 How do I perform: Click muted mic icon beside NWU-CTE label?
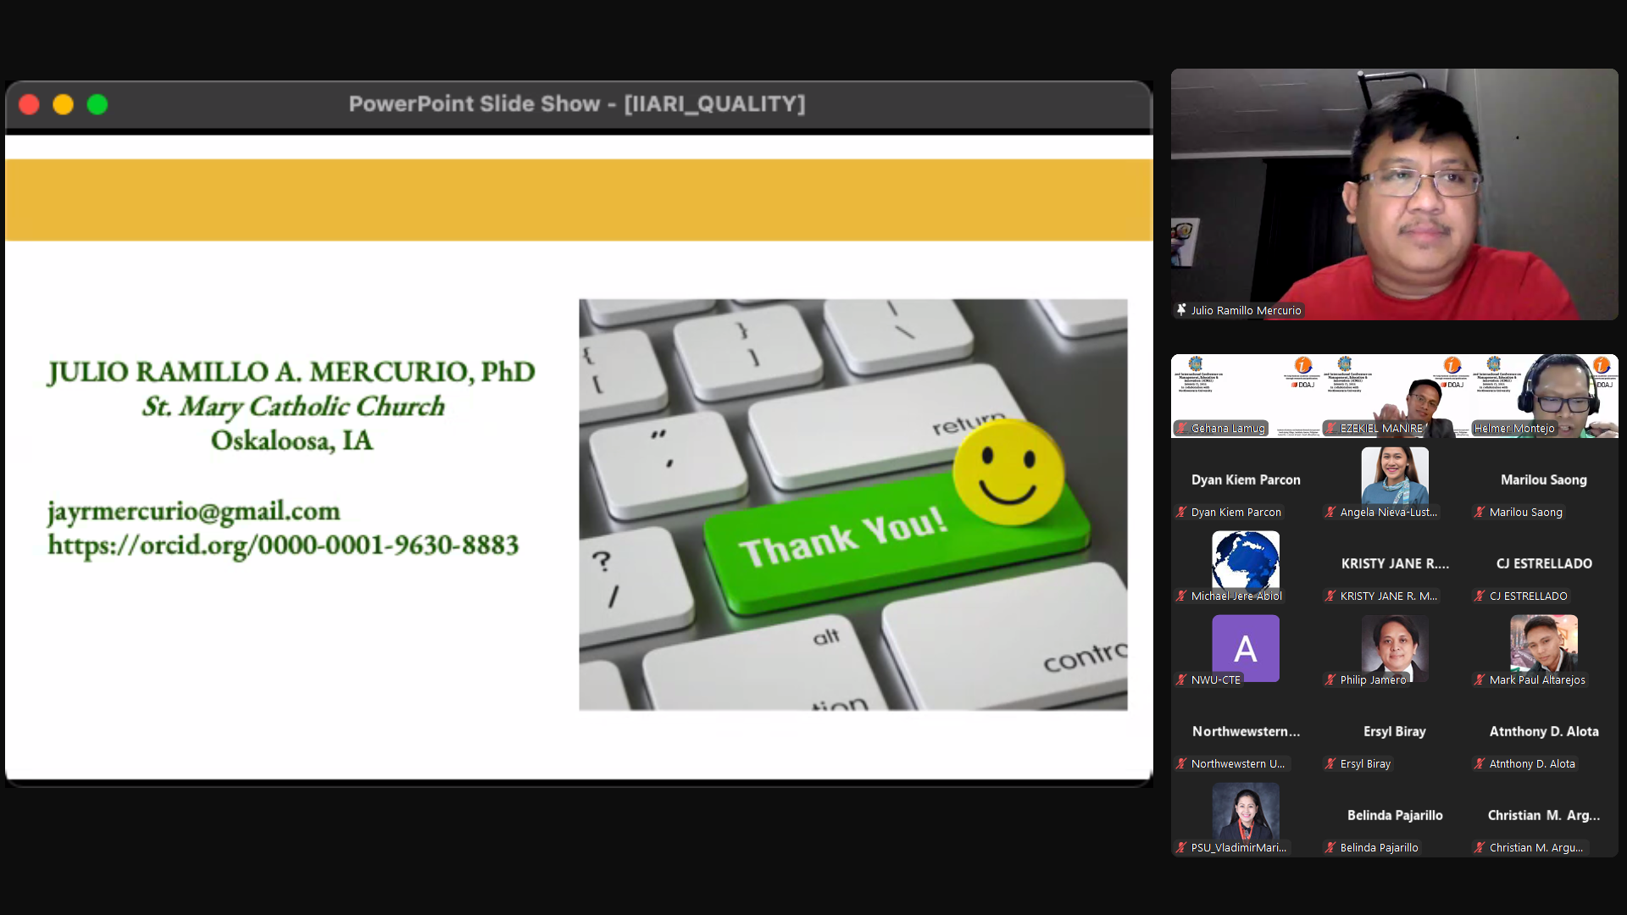pos(1181,679)
